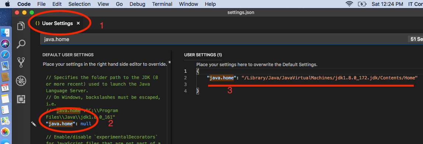423x144 pixels.
Task: Click the Wi-Fi status icon
Action: point(349,4)
